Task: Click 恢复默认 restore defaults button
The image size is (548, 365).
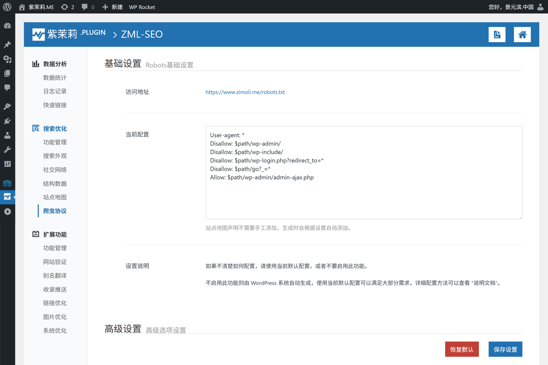Action: pyautogui.click(x=462, y=349)
